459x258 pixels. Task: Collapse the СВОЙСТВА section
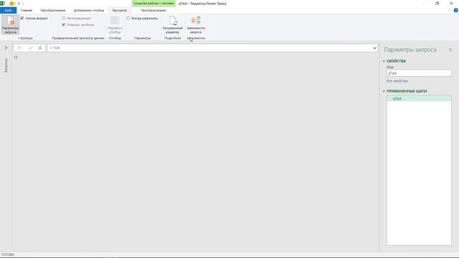coord(384,61)
